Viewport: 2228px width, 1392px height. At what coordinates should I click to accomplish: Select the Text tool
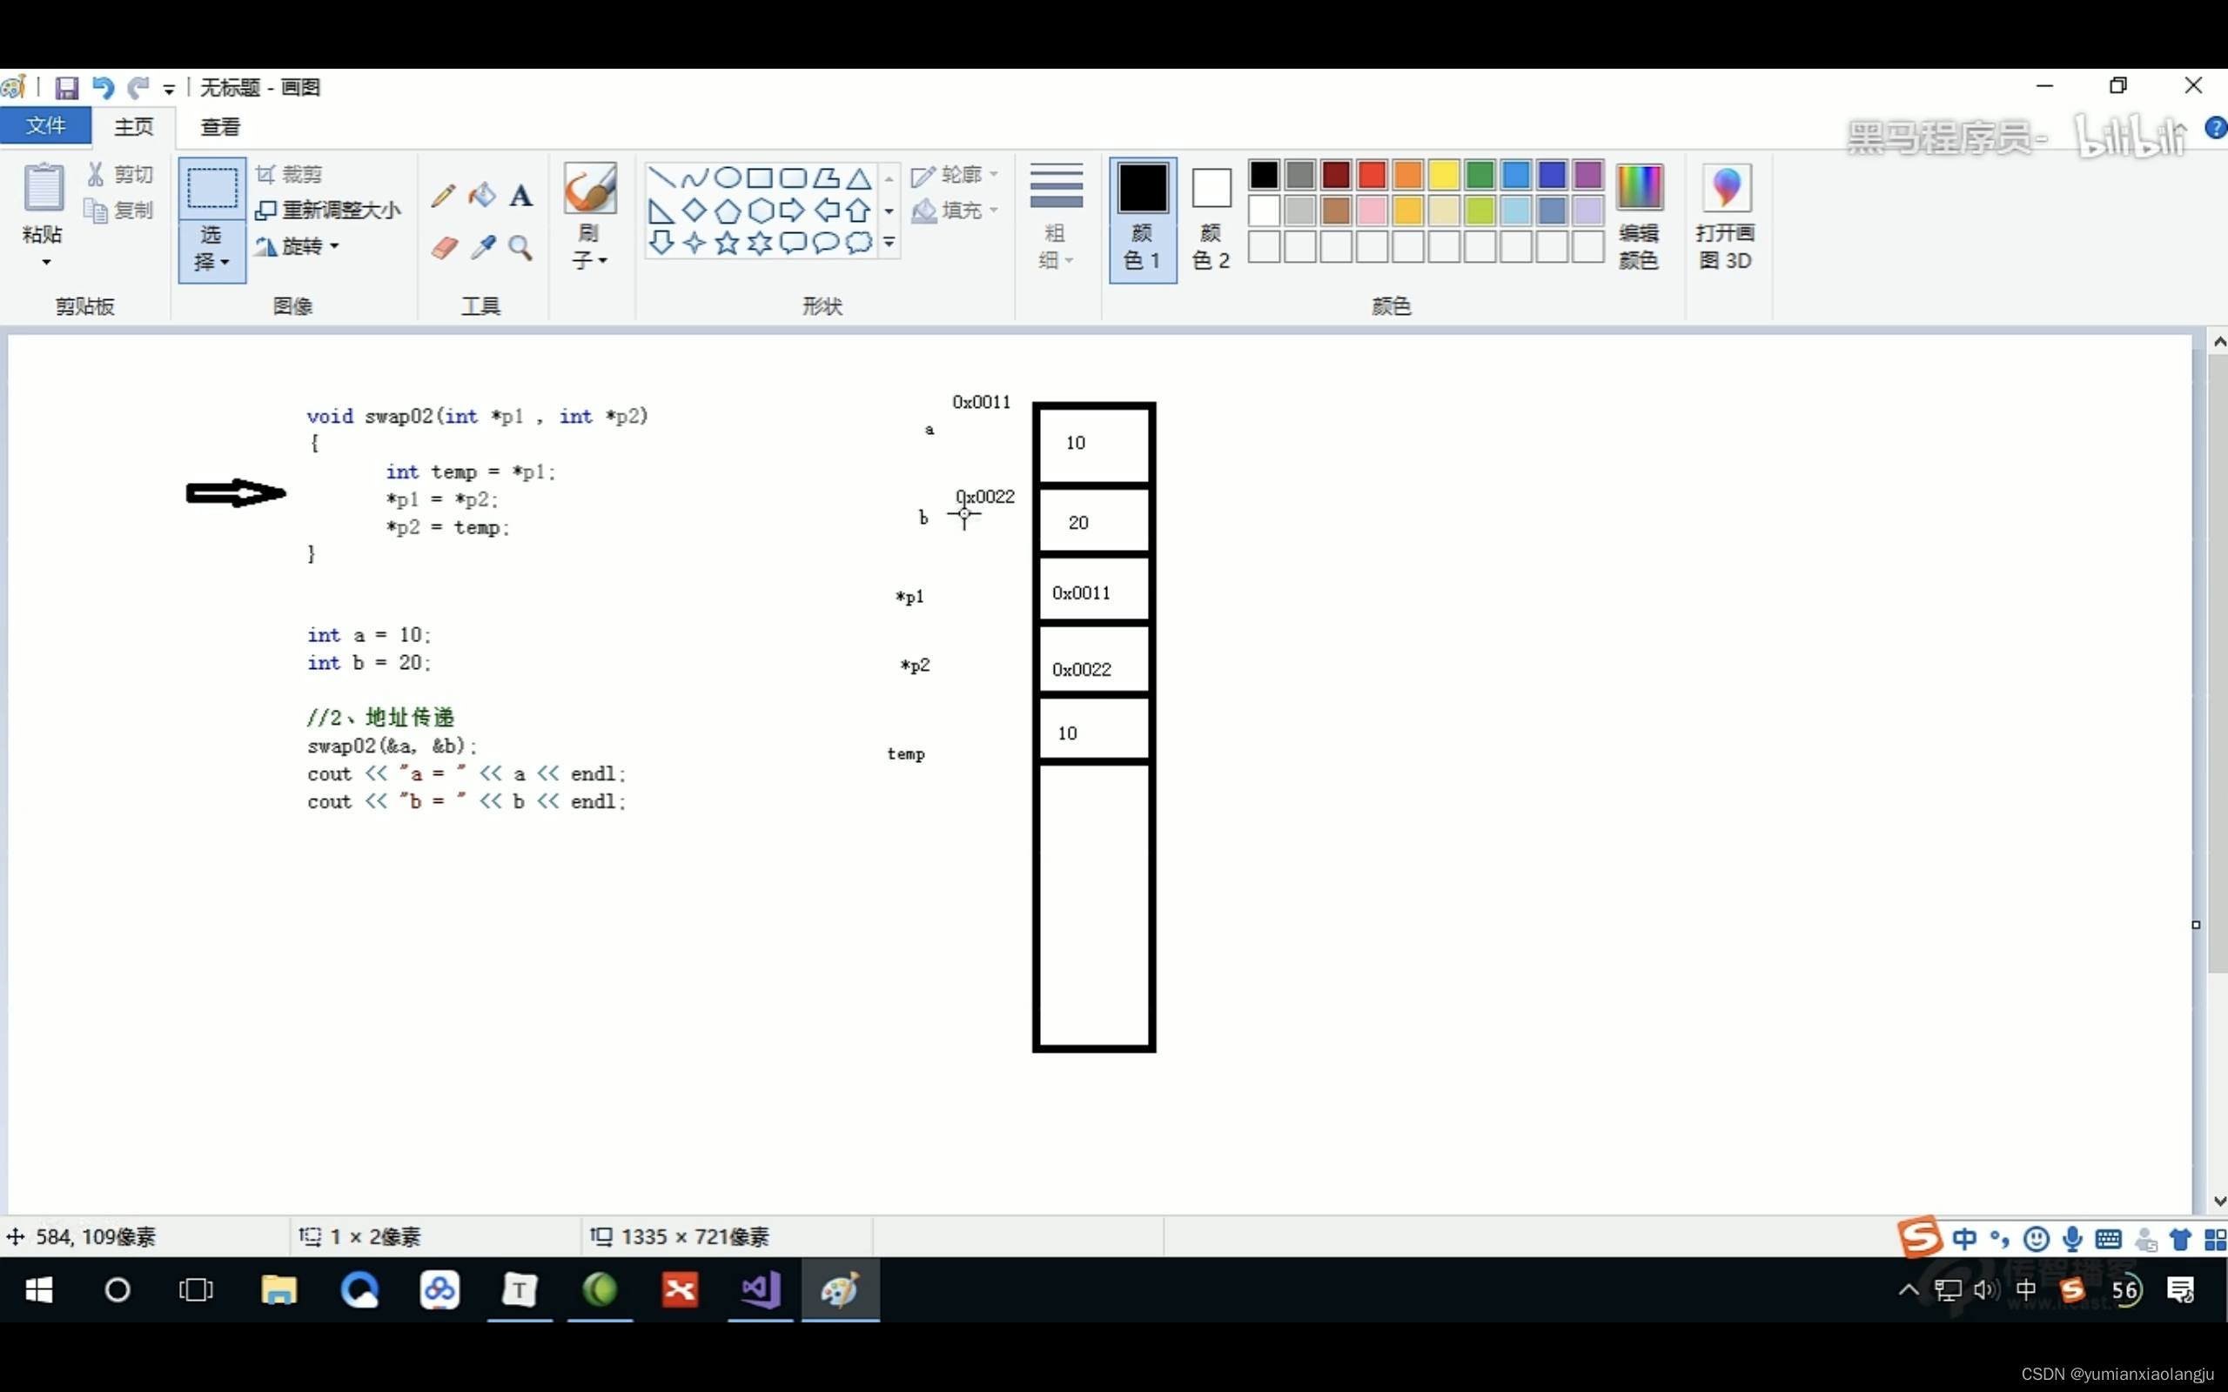coord(521,194)
